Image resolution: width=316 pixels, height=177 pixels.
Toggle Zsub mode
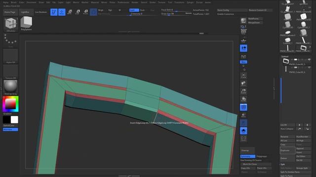coord(142,10)
